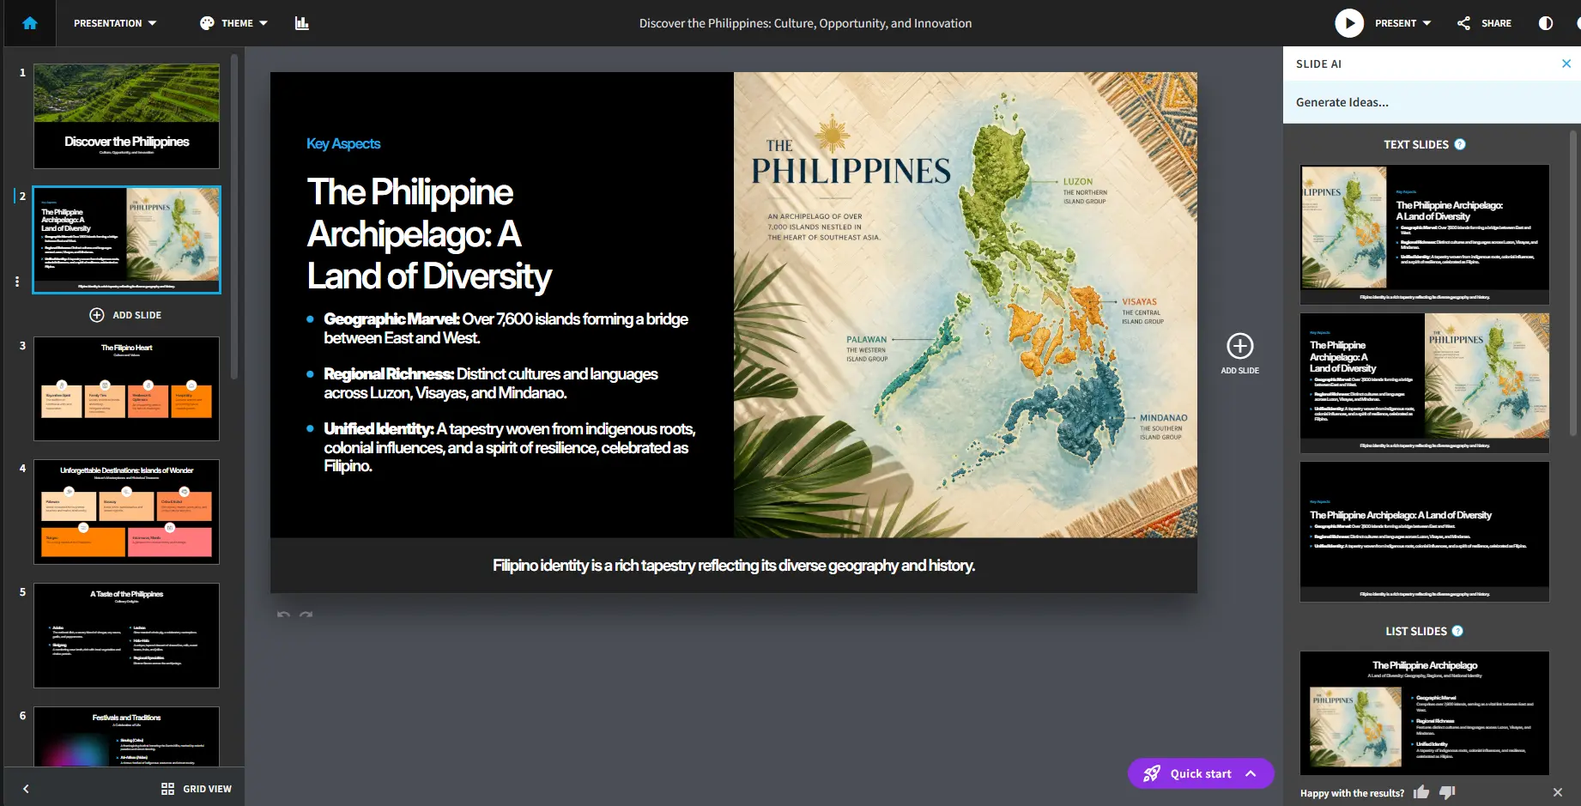1581x806 pixels.
Task: Open the THEME palette menu
Action: click(233, 23)
